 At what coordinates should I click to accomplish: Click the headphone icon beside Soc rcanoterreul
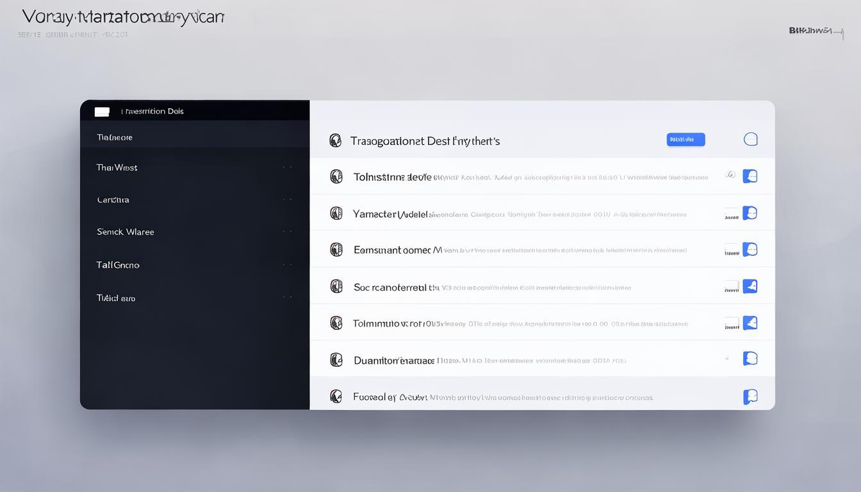tap(336, 286)
